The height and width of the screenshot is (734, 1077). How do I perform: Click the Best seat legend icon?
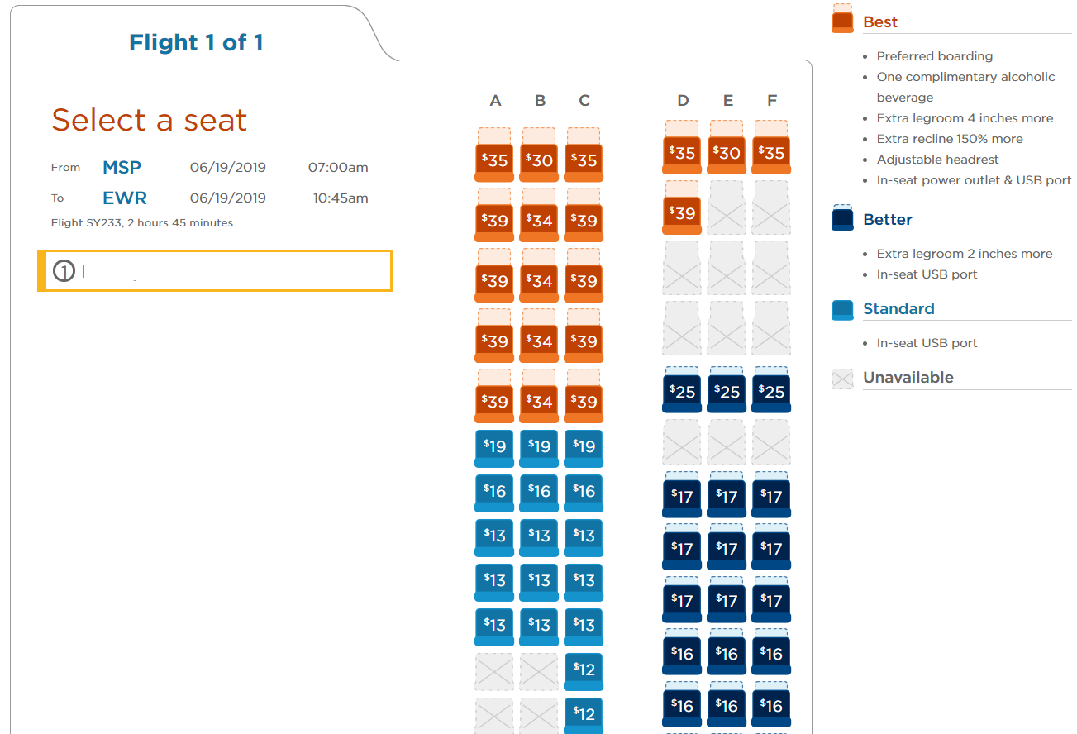pyautogui.click(x=842, y=18)
